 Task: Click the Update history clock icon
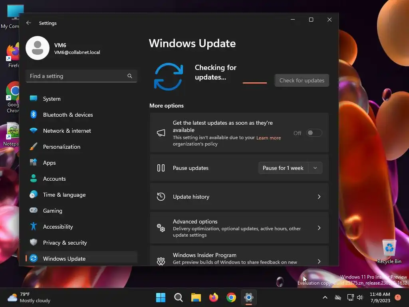(161, 197)
